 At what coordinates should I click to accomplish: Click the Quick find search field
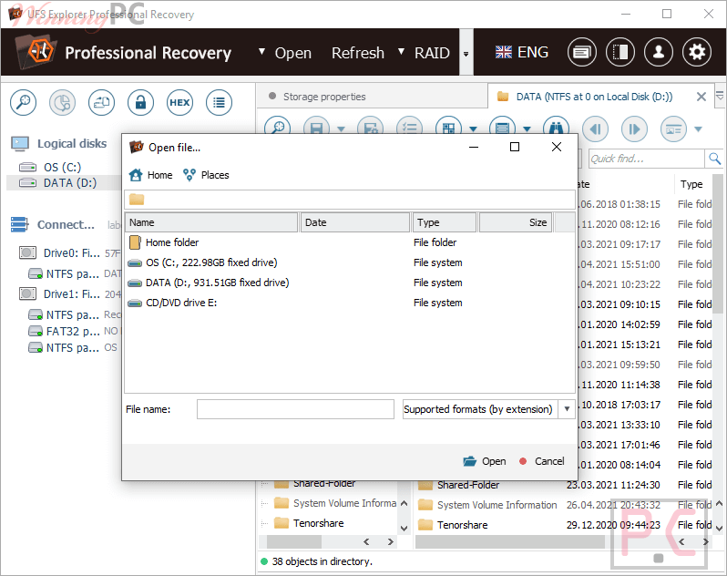click(646, 159)
